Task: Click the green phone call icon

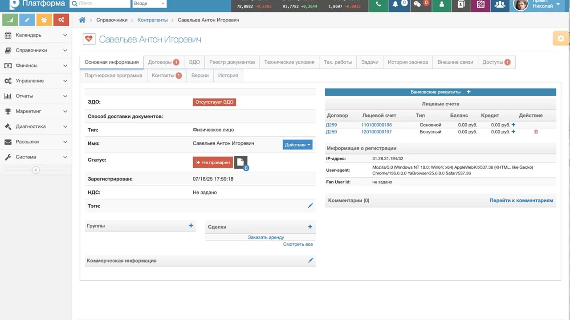Action: click(x=378, y=5)
